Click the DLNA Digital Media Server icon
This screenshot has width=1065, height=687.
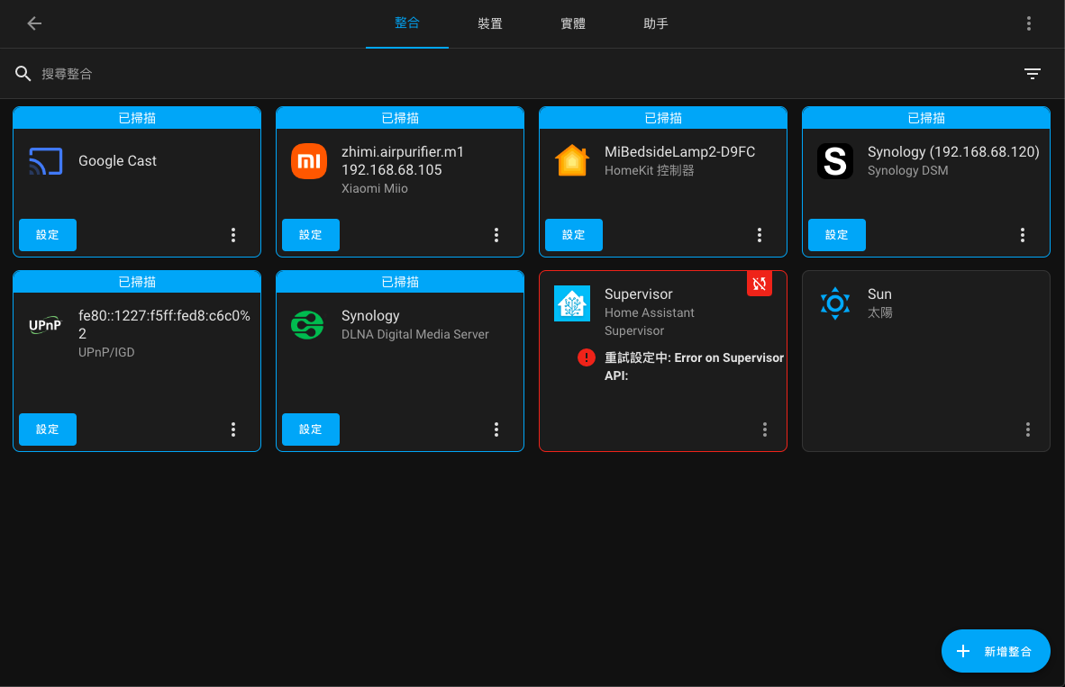point(307,324)
